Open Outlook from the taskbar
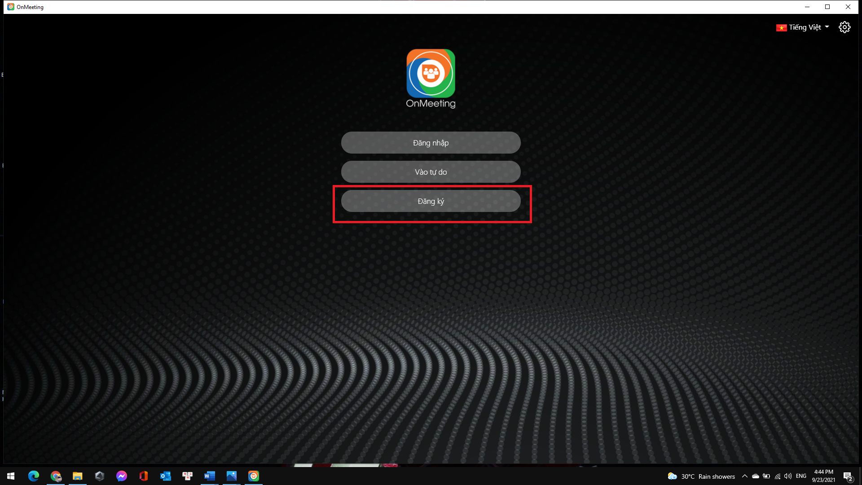 (166, 476)
